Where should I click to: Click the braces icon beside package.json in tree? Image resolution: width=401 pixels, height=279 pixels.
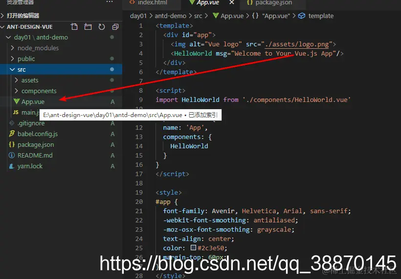[12, 144]
